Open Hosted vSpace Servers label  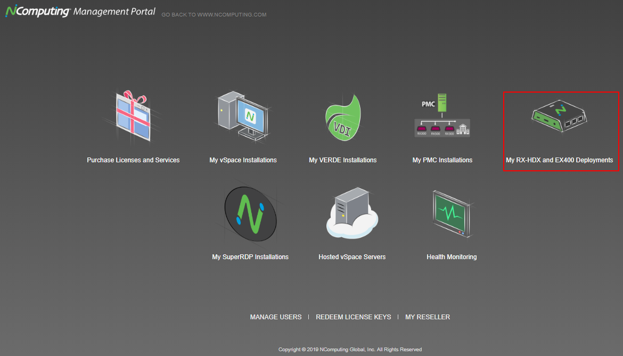pyautogui.click(x=352, y=257)
